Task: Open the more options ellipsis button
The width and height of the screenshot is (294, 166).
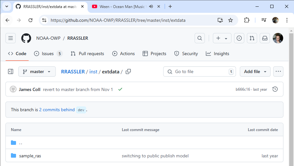Action: click(278, 71)
